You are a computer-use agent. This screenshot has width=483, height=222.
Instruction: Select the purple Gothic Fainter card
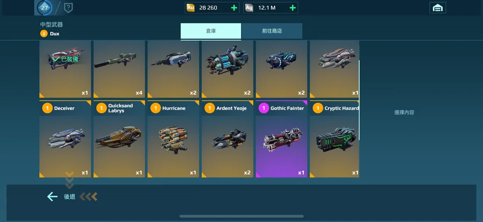[x=282, y=139]
